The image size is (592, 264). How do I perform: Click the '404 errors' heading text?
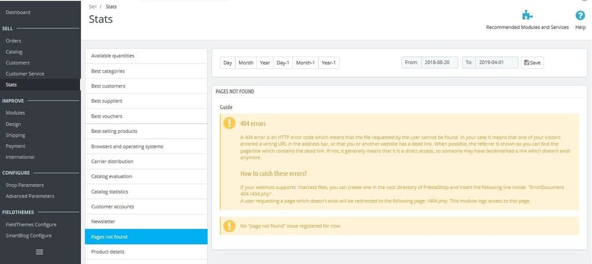[253, 123]
